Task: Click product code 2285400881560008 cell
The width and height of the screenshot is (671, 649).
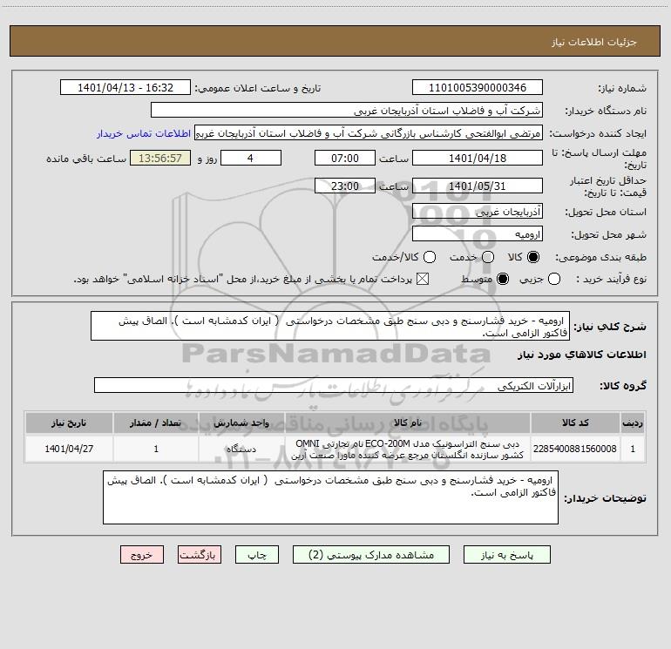Action: click(575, 449)
